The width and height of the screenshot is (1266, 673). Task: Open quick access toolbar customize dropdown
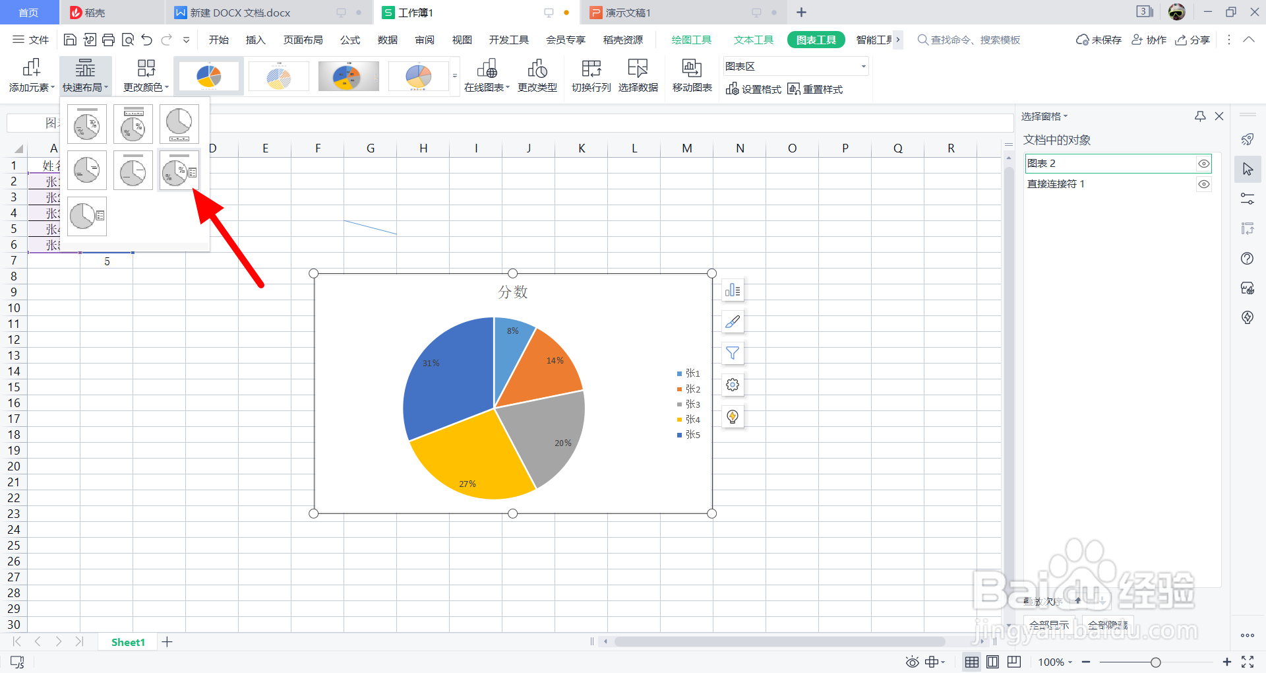[x=187, y=40]
